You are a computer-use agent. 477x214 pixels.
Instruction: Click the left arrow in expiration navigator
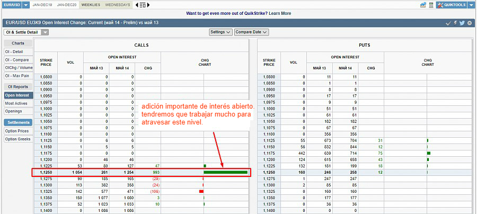click(137, 5)
